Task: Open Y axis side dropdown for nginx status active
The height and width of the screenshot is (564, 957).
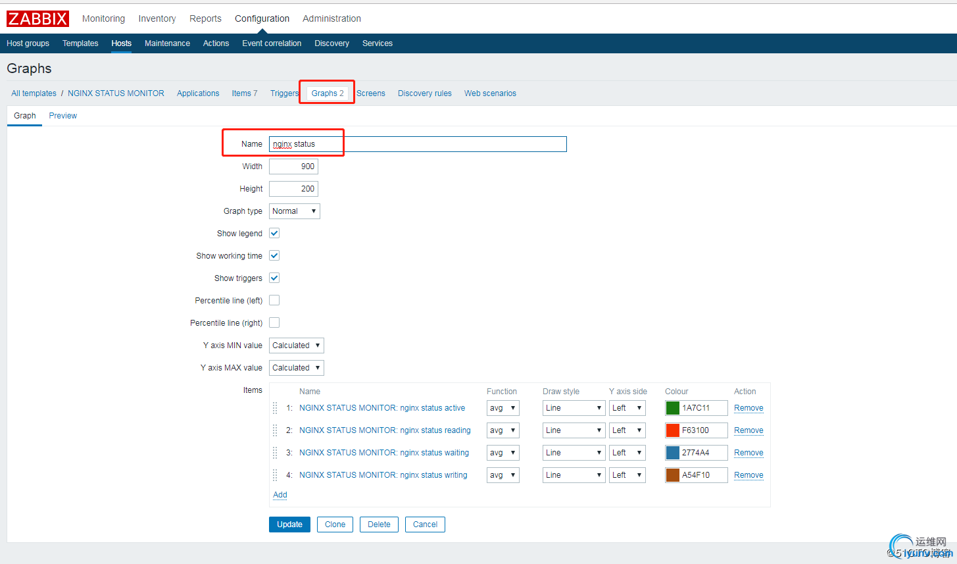Action: click(x=627, y=408)
